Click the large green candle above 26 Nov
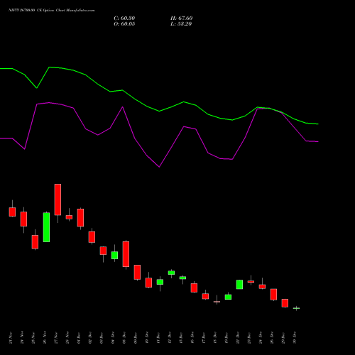 click(46, 227)
